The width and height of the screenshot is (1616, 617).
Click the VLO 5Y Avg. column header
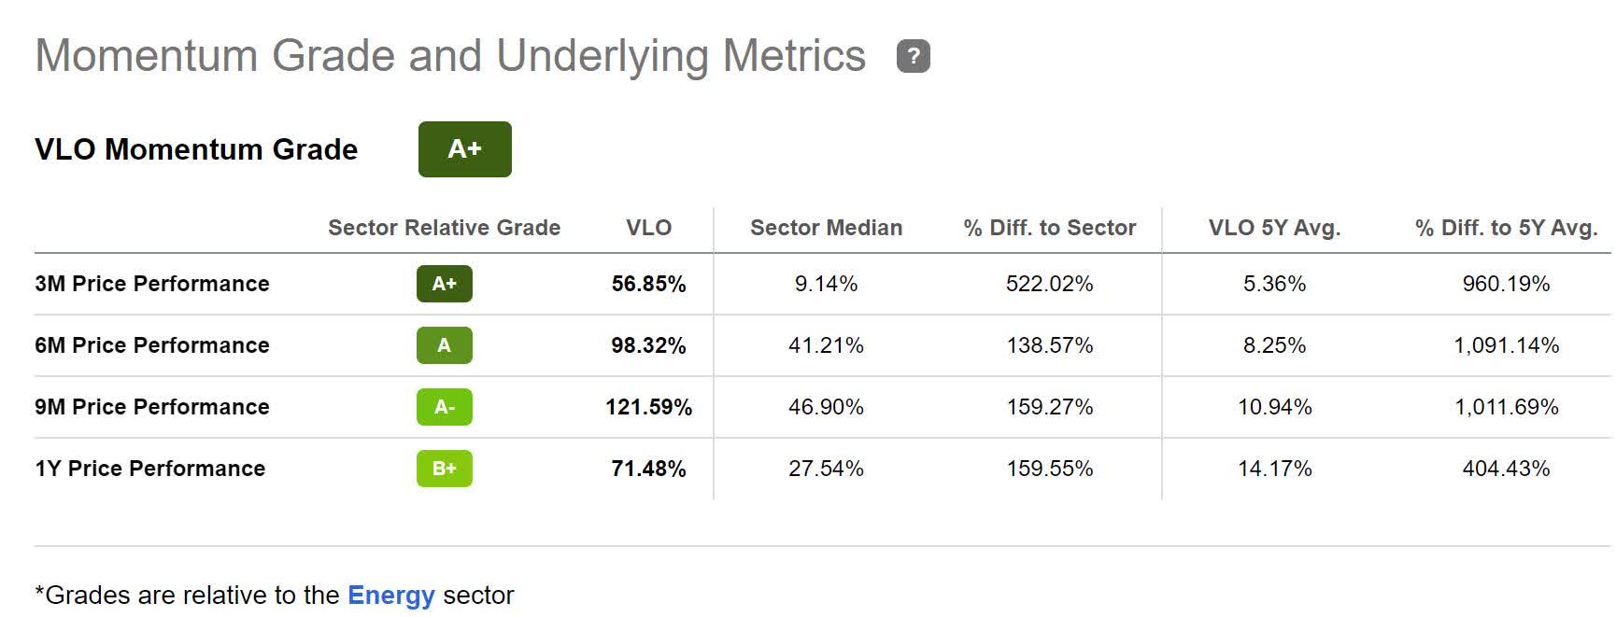1274,228
